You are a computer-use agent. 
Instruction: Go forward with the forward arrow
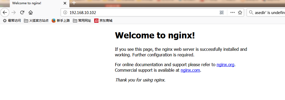[14, 12]
